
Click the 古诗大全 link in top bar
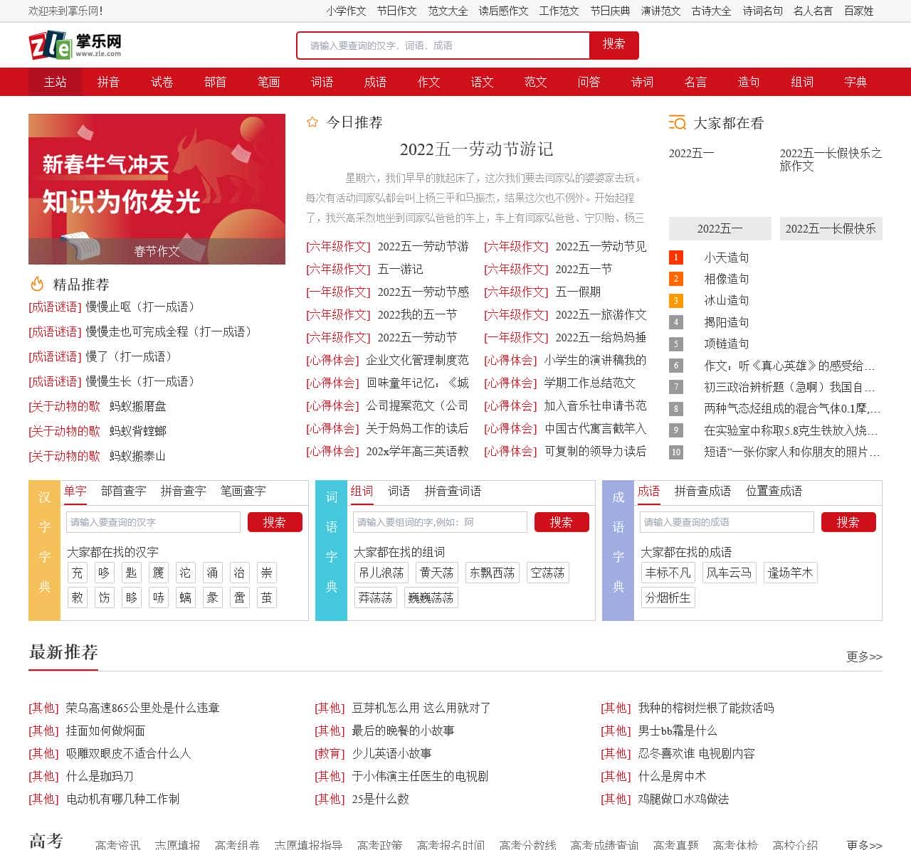click(x=711, y=11)
